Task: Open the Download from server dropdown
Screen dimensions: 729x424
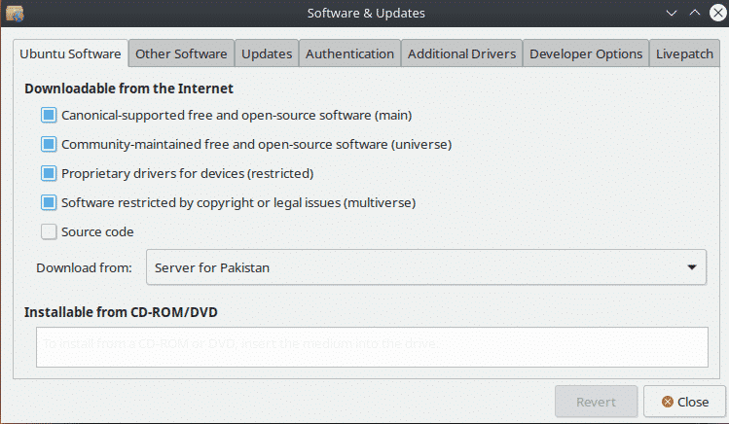Action: [x=426, y=267]
